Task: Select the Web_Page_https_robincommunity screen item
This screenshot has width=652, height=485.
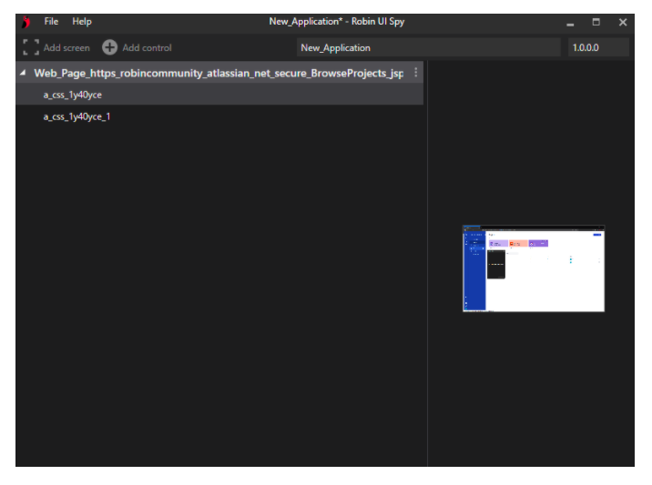Action: click(219, 73)
